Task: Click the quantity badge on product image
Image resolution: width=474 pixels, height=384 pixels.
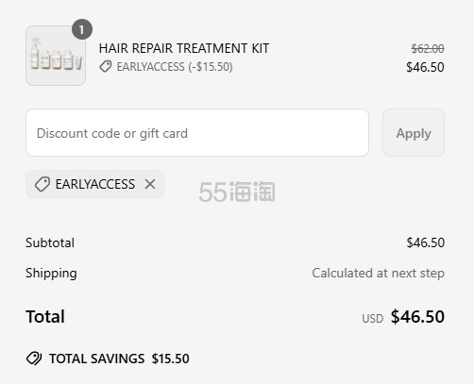Action: click(x=82, y=29)
